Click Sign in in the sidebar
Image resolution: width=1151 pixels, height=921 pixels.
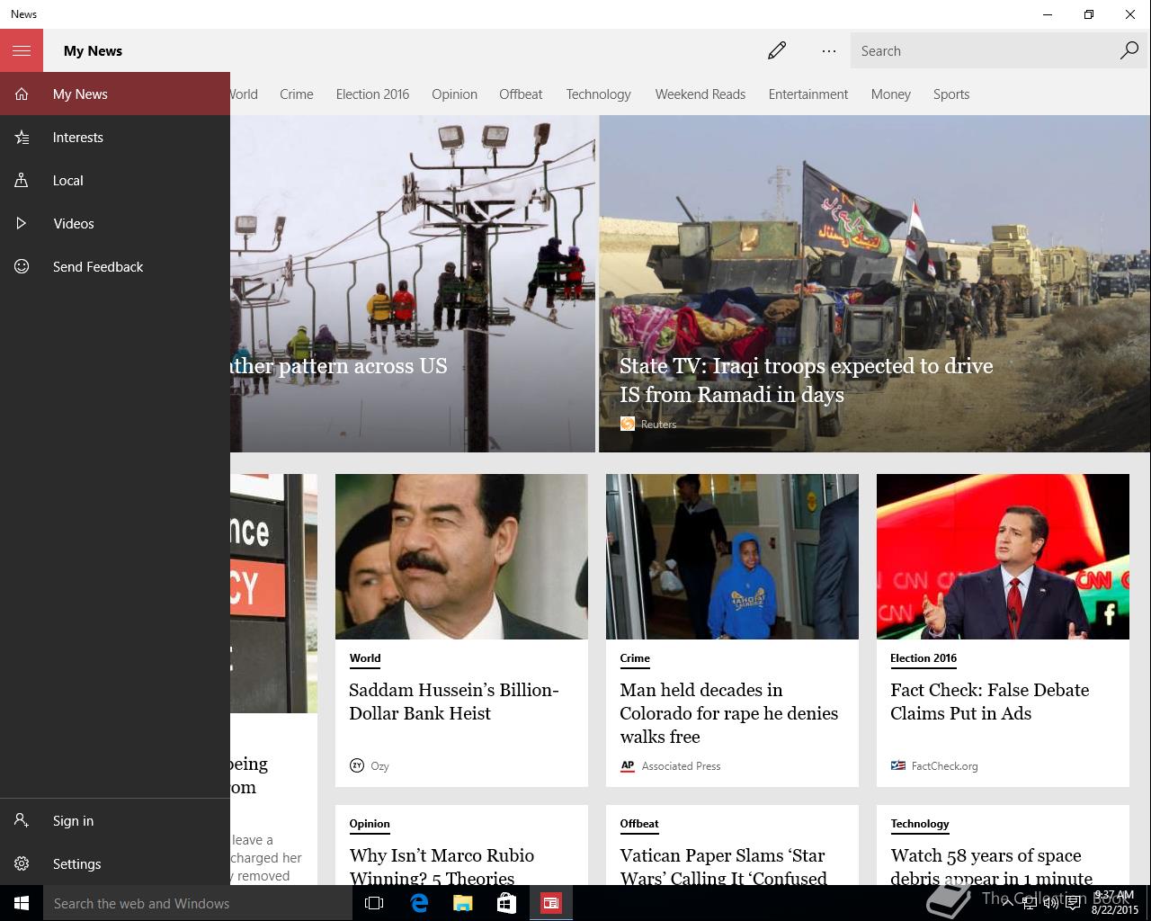pos(115,820)
